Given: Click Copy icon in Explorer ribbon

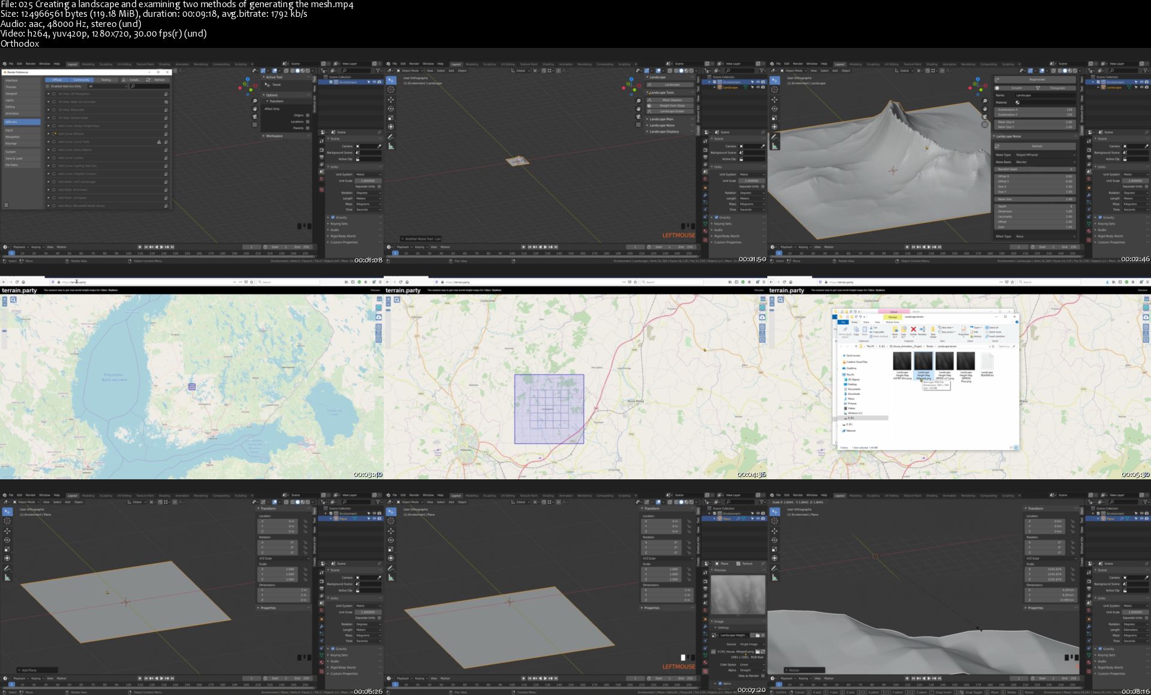Looking at the screenshot, I should [x=856, y=331].
